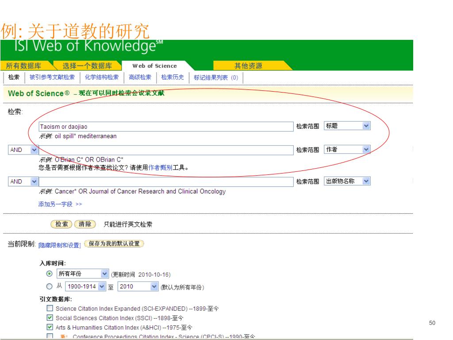Viewport: 453px width, 340px height.
Task: Click the Taoism or daojiao search field
Action: click(166, 126)
